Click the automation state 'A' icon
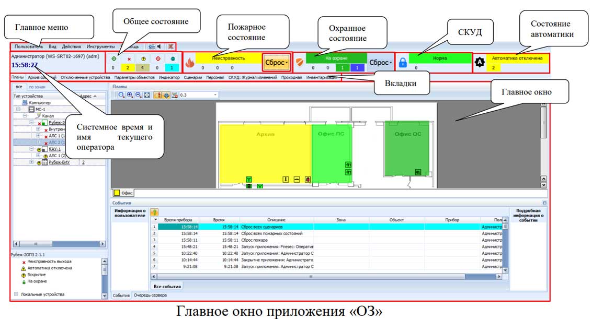 pos(479,62)
